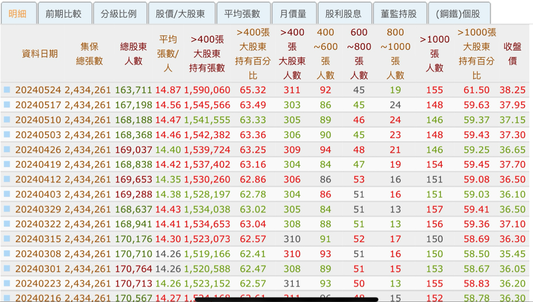Click the blue square icon beside 20240315
533x302 pixels.
pos(7,239)
